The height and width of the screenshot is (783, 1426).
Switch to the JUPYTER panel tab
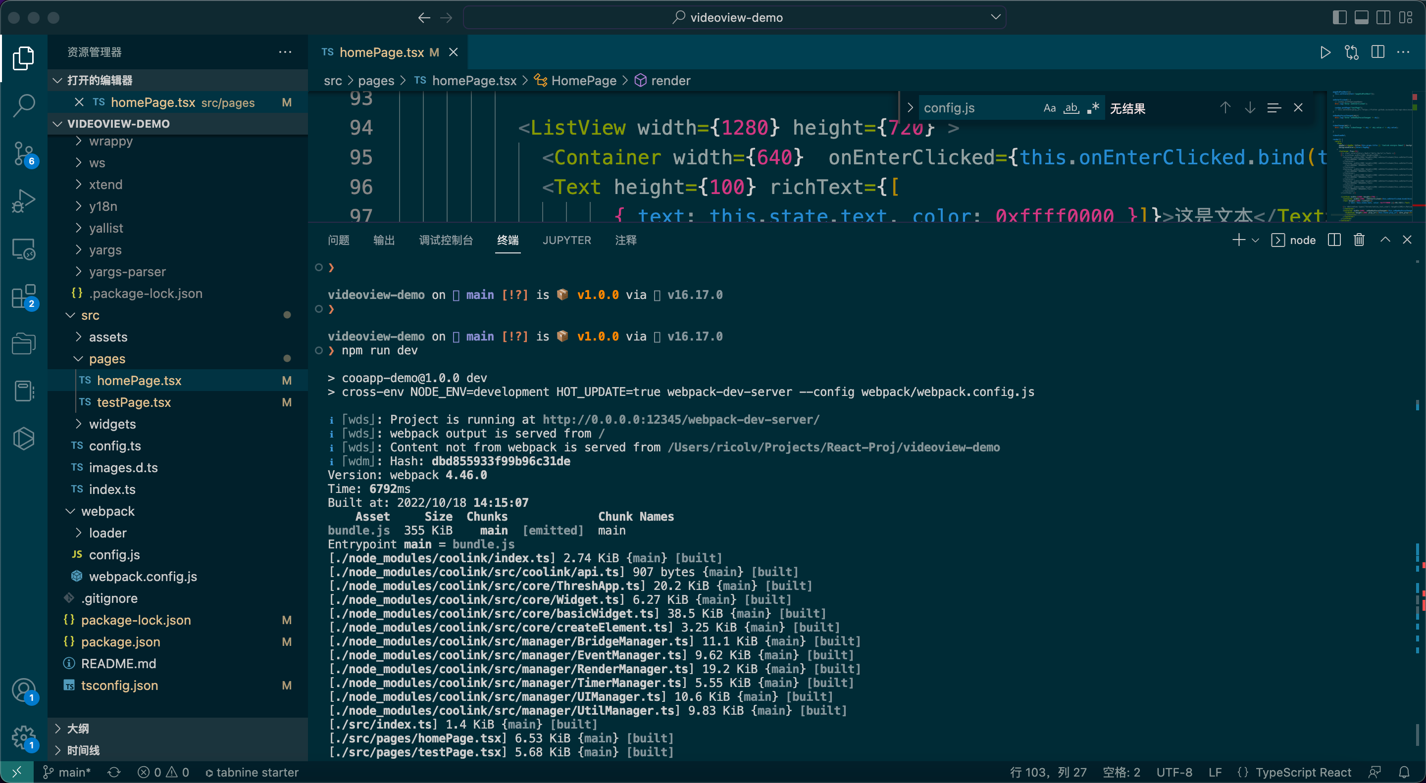[567, 240]
